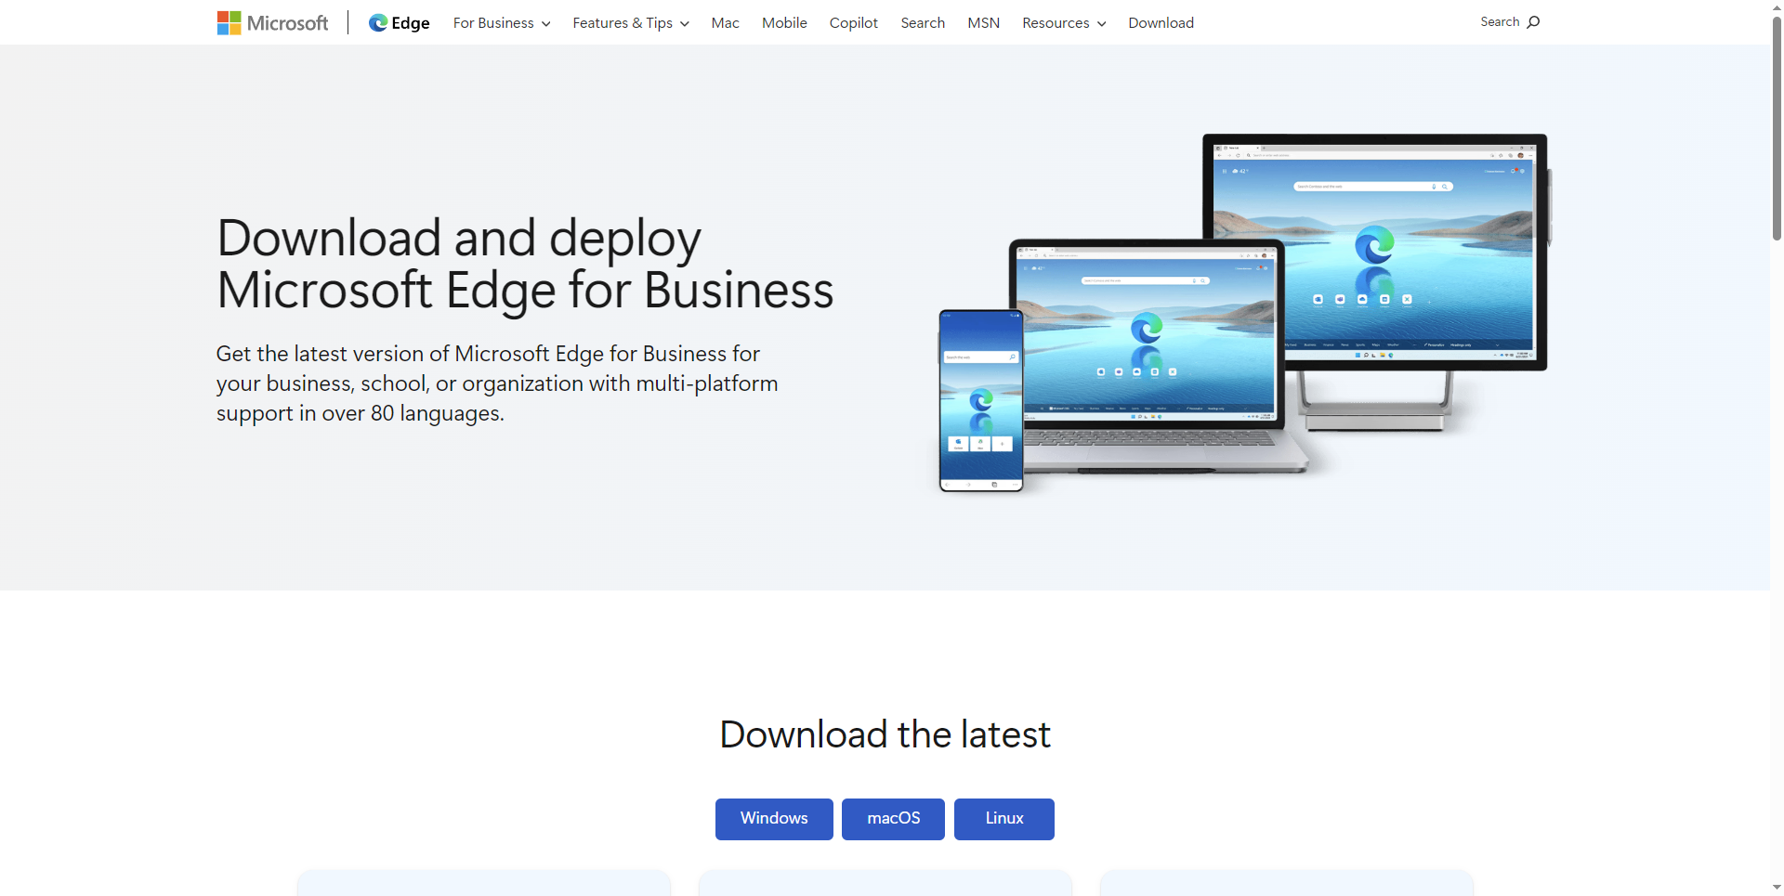Open the Download nav item
This screenshot has width=1784, height=896.
coord(1161,22)
